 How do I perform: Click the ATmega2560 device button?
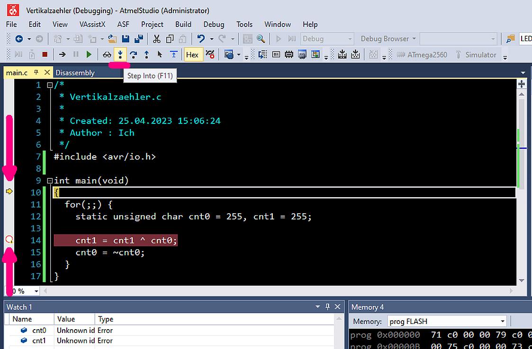422,54
